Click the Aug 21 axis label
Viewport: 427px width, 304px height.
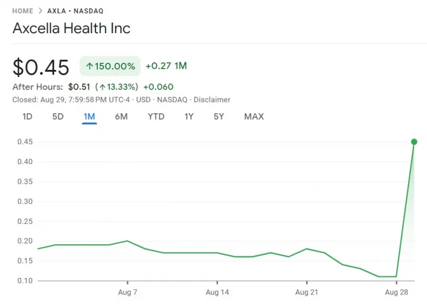(307, 292)
